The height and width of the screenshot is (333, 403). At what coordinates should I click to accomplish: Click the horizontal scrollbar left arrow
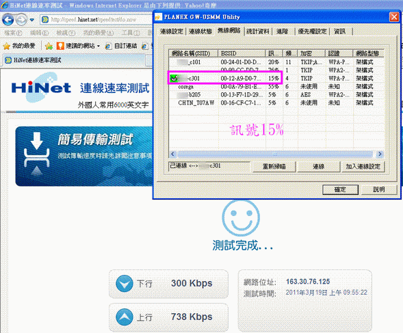pyautogui.click(x=172, y=154)
